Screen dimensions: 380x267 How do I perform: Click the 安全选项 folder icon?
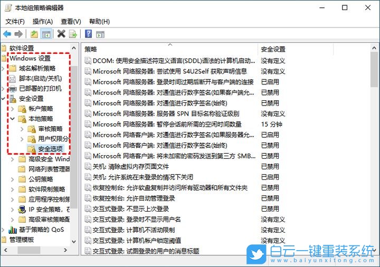[x=32, y=149]
